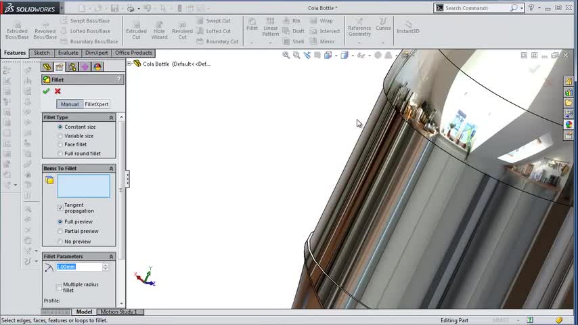Open Reference Geometry

pyautogui.click(x=359, y=27)
